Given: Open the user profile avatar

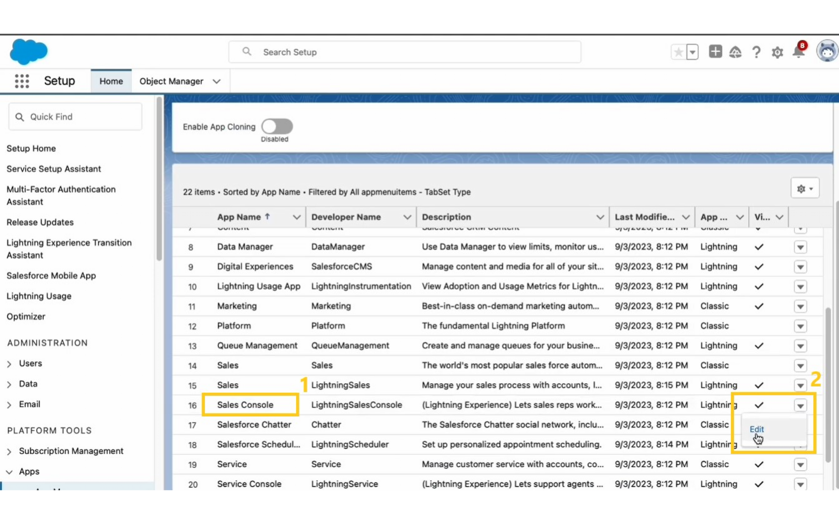Looking at the screenshot, I should click(827, 51).
